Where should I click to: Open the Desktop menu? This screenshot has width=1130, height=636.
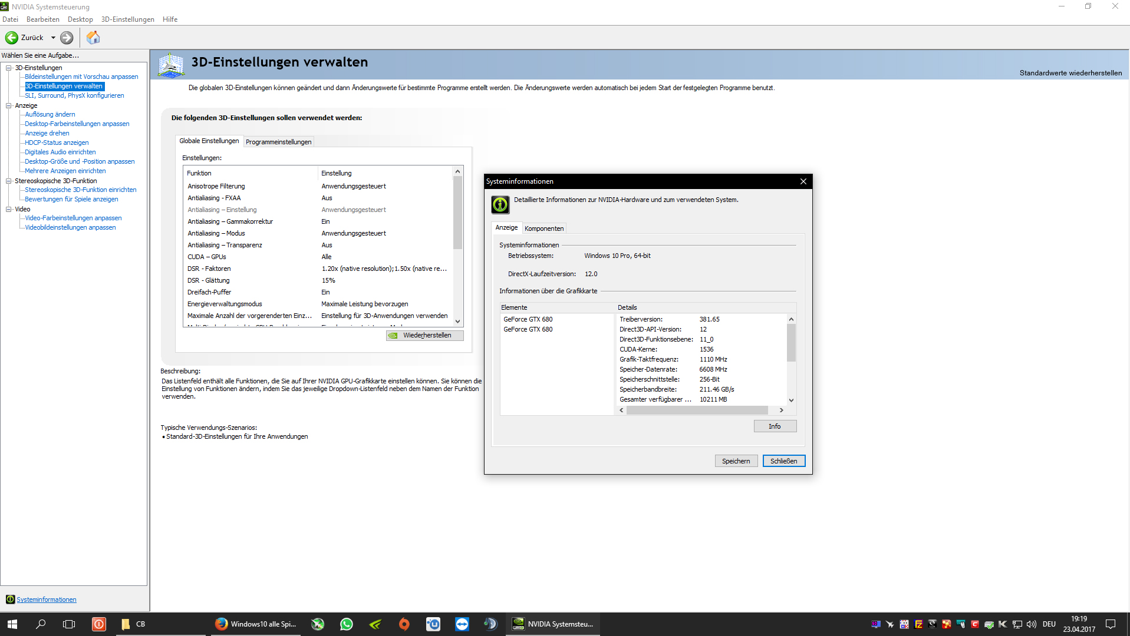click(x=80, y=19)
